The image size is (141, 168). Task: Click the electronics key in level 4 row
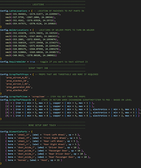click(100, 113)
